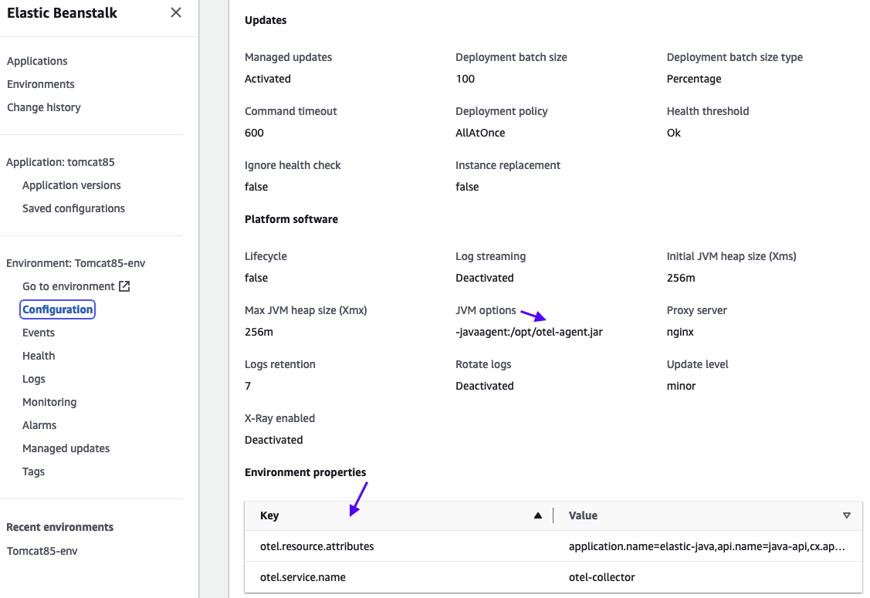Click the external link icon beside Go to environment
Image resolution: width=870 pixels, height=598 pixels.
point(124,286)
